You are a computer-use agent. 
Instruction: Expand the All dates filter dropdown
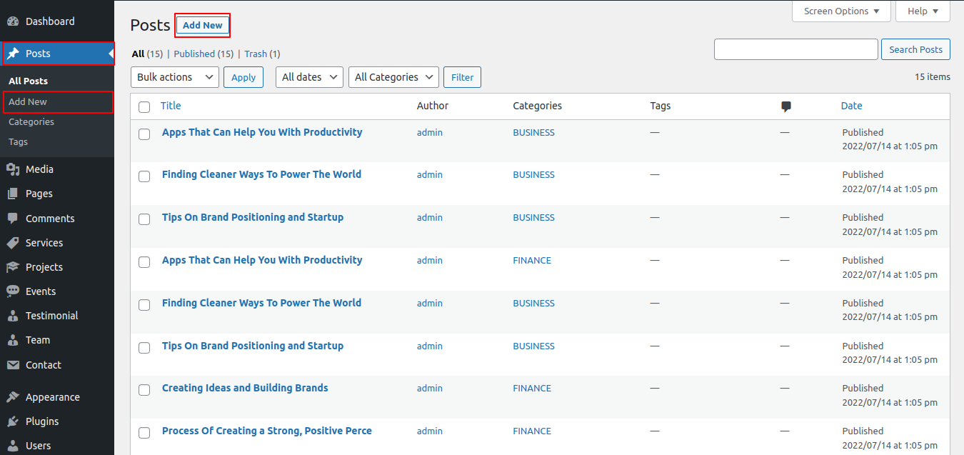[309, 77]
